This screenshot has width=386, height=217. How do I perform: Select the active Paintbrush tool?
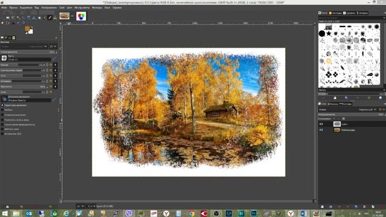coord(49,17)
